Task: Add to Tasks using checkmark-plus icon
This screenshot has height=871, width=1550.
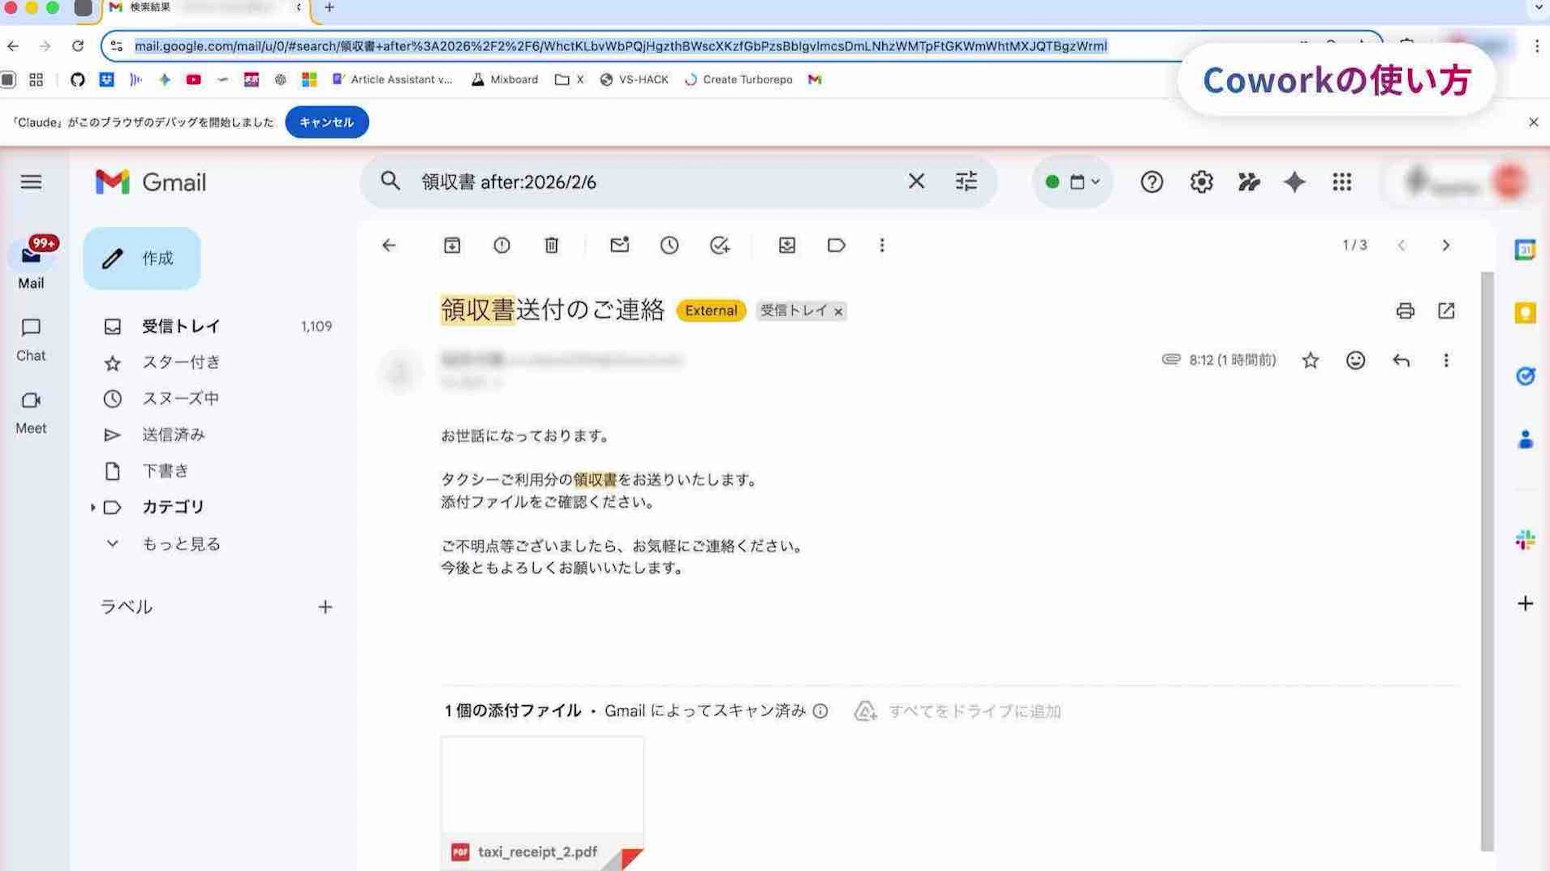Action: (719, 245)
